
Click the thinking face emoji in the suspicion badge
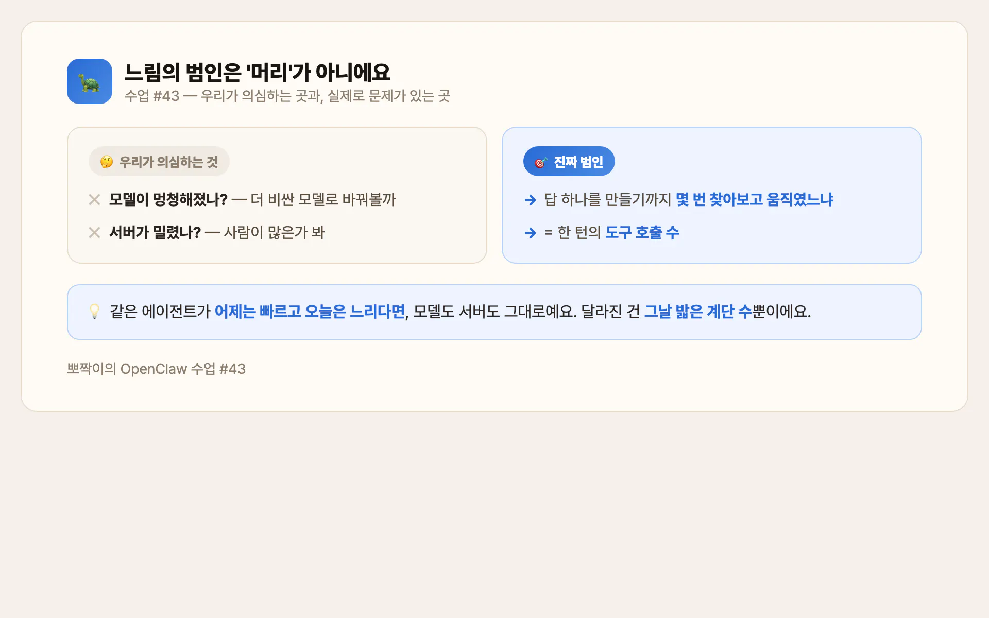(x=107, y=162)
